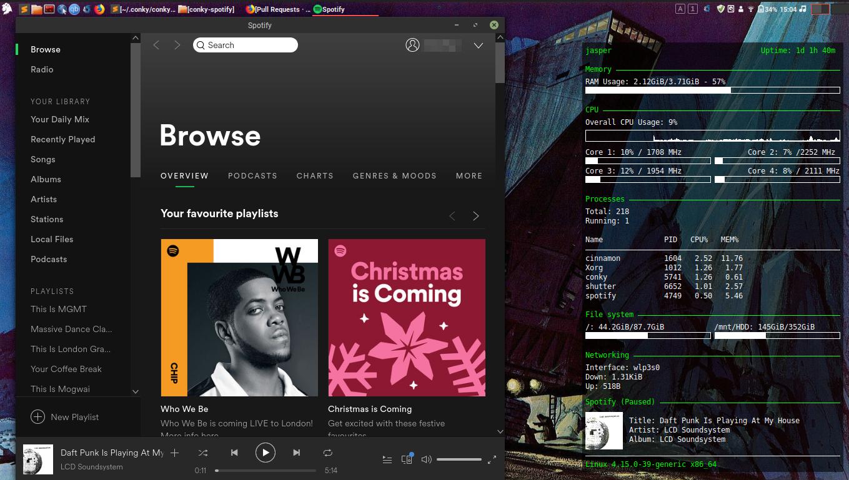849x480 pixels.
Task: Switch to the Genres & Moods tab
Action: [394, 176]
